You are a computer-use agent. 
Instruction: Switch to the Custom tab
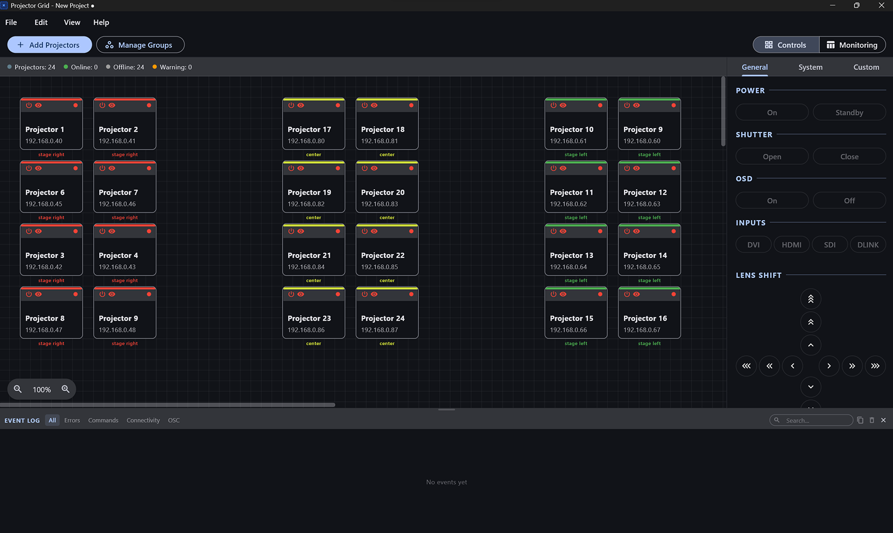coord(866,67)
